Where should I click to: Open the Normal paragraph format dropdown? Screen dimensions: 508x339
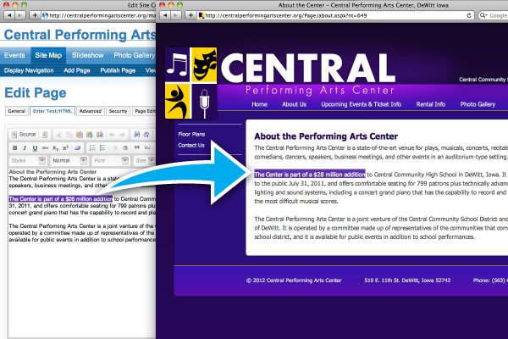coord(69,160)
